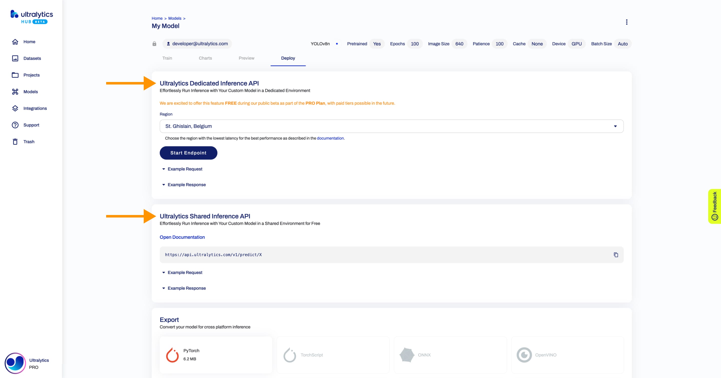Expand the Example Request section
This screenshot has height=378, width=721.
point(183,169)
